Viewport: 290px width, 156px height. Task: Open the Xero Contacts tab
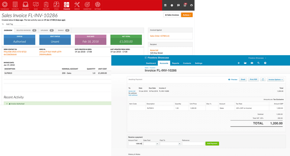click(187, 63)
